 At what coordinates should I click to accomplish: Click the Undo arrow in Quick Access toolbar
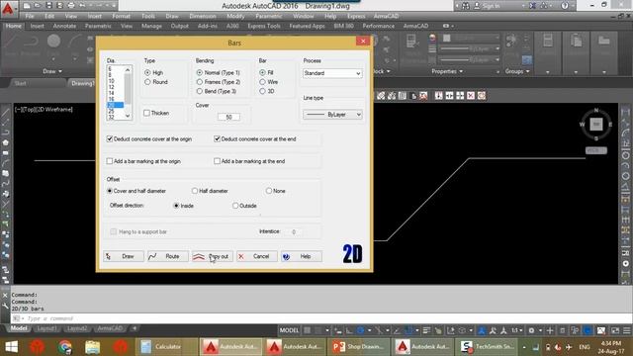82,6
